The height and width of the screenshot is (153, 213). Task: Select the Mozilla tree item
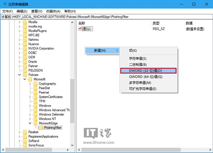[33, 22]
